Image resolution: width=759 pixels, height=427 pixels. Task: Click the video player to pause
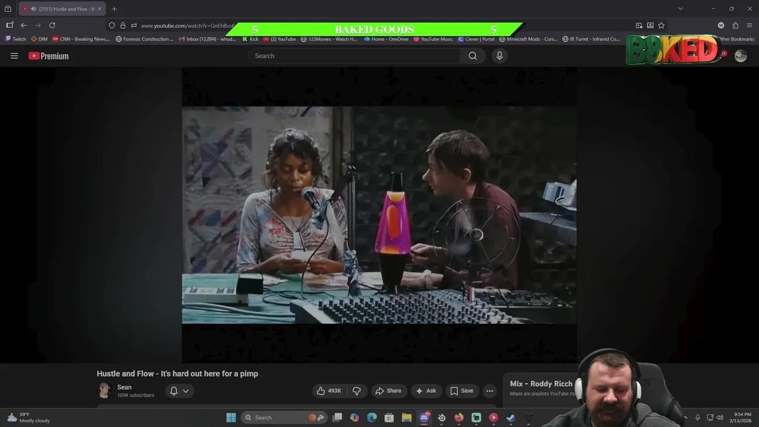click(379, 215)
